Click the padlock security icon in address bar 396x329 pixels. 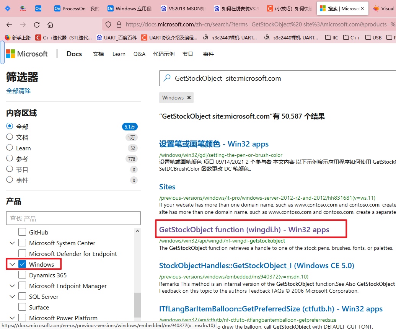118,24
